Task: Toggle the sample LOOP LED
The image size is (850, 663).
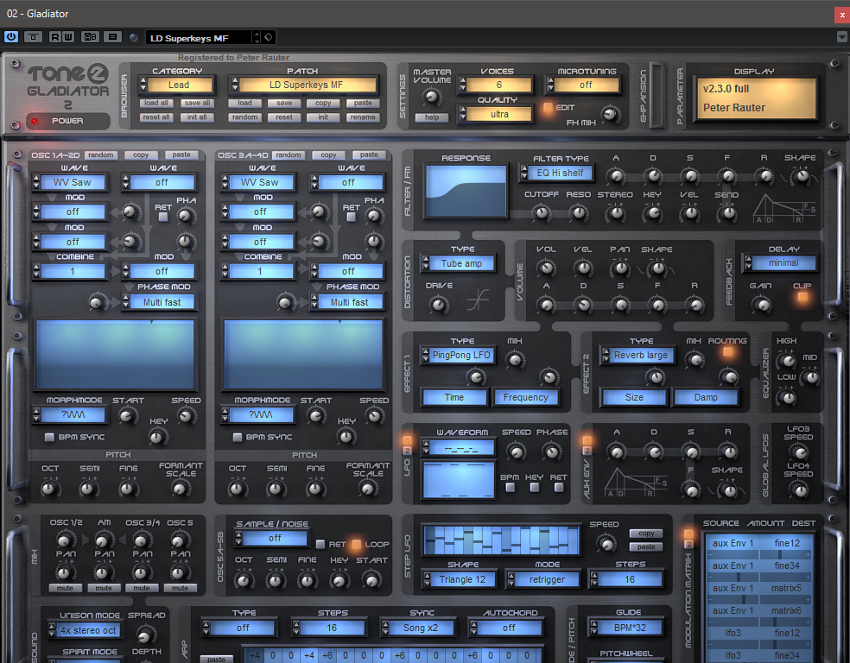Action: pyautogui.click(x=356, y=545)
